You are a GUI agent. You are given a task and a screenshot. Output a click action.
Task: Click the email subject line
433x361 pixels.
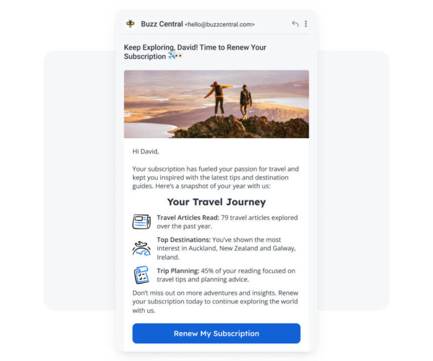point(195,51)
